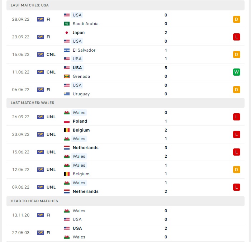The image size is (251, 242).
Task: Open the 27.05.03 USA vs Wales match row
Action: [x=126, y=233]
